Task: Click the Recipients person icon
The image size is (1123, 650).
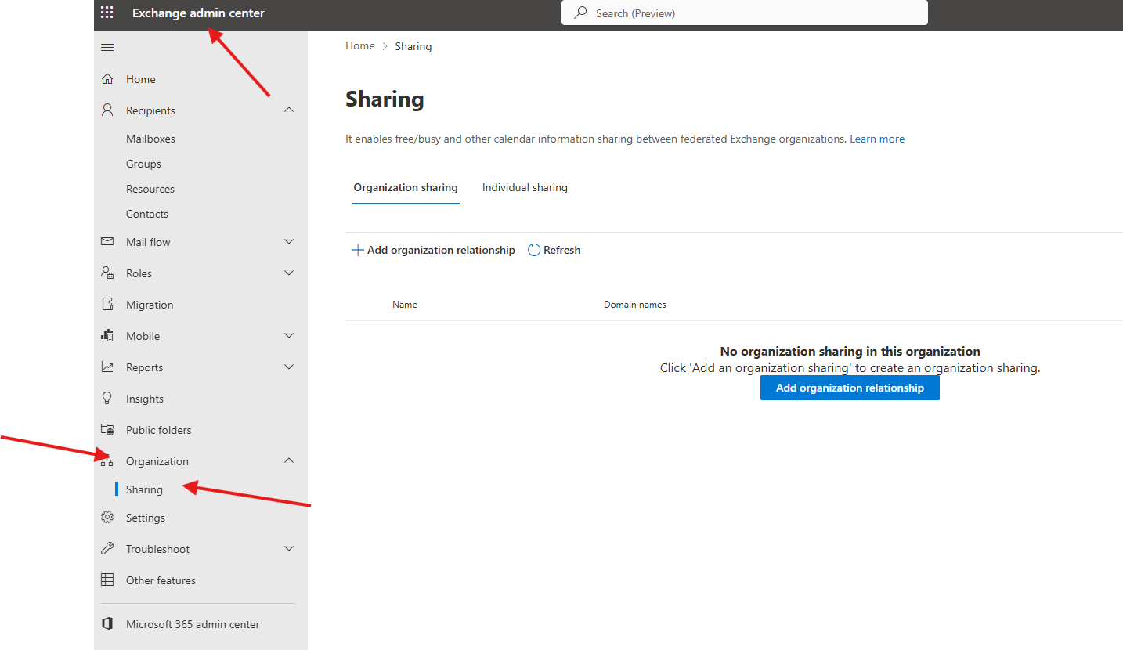Action: pos(107,110)
